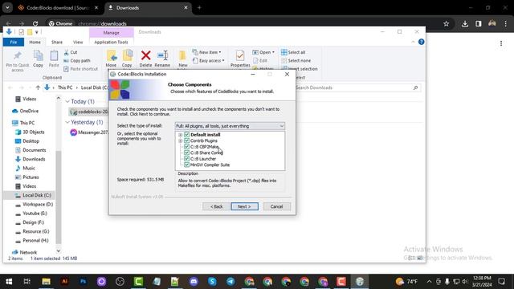Open 3D Objects in navigation pane

click(30, 132)
